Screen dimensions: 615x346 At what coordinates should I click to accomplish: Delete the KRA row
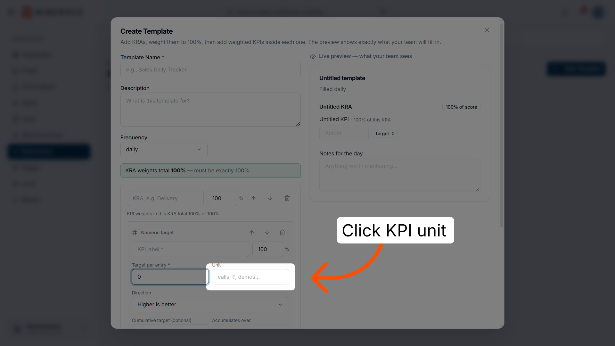[x=287, y=198]
